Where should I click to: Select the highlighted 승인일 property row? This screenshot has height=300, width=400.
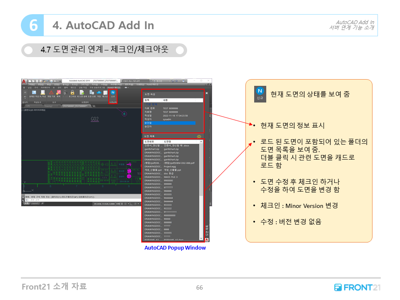coord(170,123)
